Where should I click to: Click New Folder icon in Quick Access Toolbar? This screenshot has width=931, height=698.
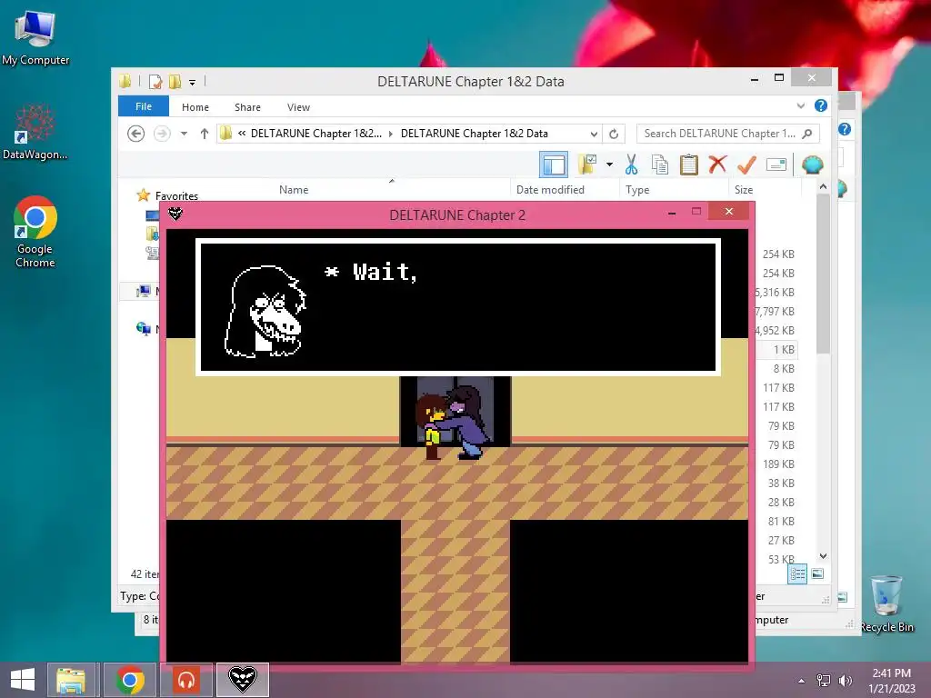pos(175,81)
